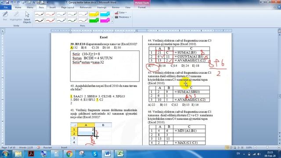Switch to Draft view

pos(242,147)
